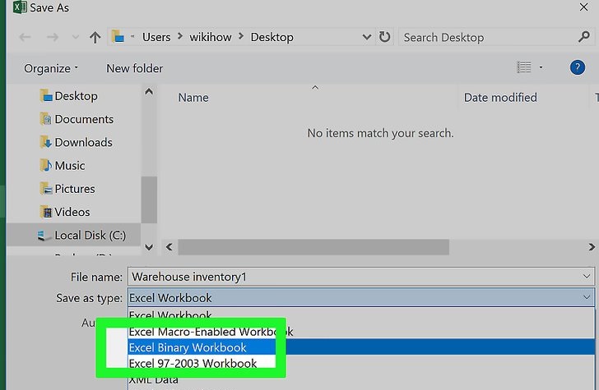Click the Videos folder icon in sidebar
The image size is (599, 390).
pos(46,212)
